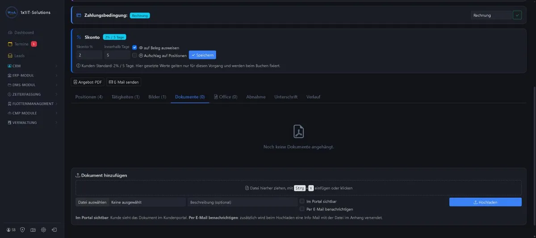Click the 2% / 5 Tage Skonto badge
Image resolution: width=536 pixels, height=238 pixels.
click(114, 37)
